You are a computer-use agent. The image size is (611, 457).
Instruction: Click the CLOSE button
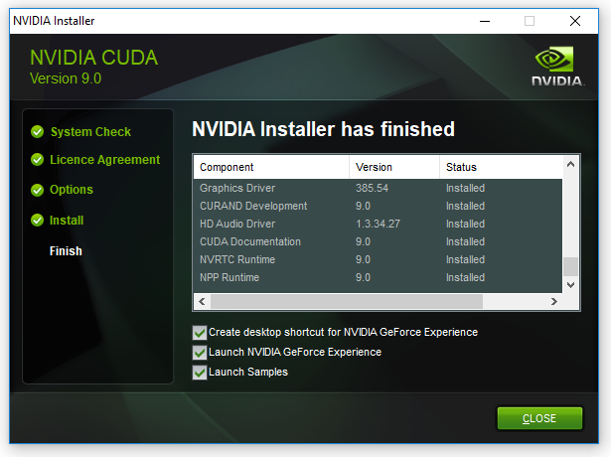click(x=539, y=418)
